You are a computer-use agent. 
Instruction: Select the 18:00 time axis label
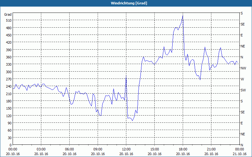pos(183,149)
